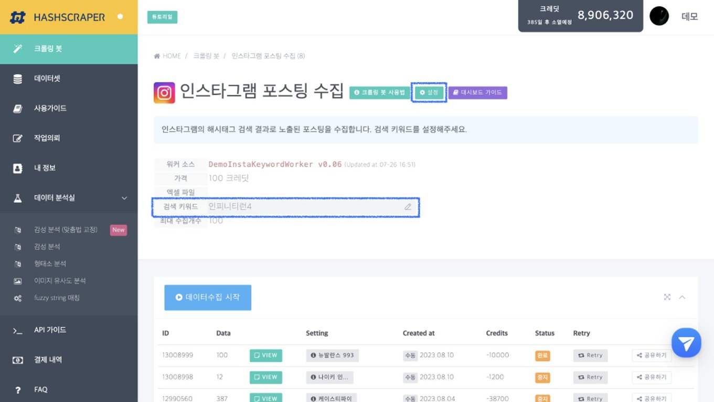Open the blue chat messenger button
The height and width of the screenshot is (402, 714).
click(686, 343)
